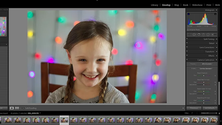Select the Crop Overlay tool
Viewport: 222px width, 125px height.
[x=189, y=35]
